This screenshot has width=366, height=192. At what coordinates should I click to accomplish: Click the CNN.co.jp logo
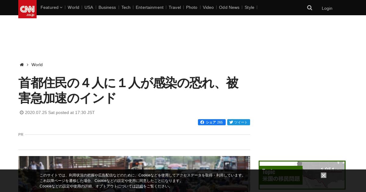tap(27, 9)
